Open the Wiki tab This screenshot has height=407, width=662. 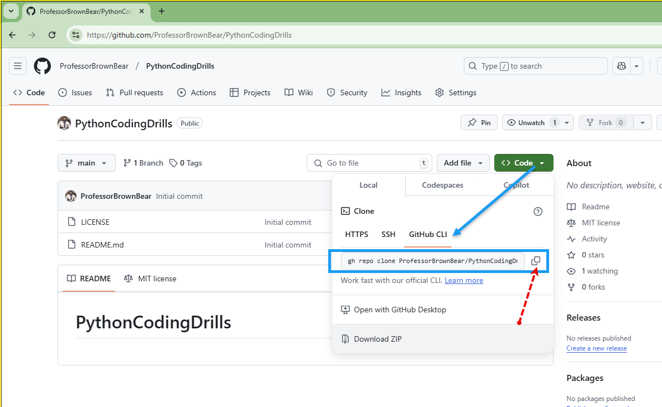pyautogui.click(x=298, y=92)
